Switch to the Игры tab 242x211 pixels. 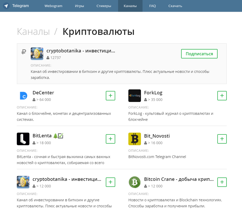tap(79, 6)
